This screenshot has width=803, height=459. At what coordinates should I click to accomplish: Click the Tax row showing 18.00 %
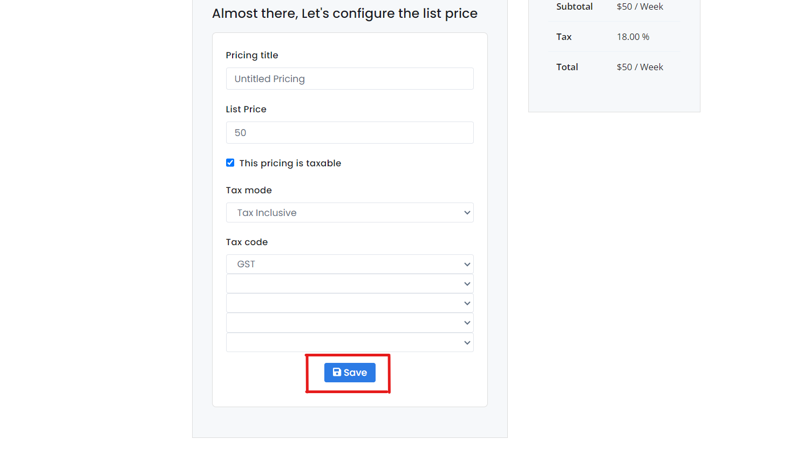point(614,36)
